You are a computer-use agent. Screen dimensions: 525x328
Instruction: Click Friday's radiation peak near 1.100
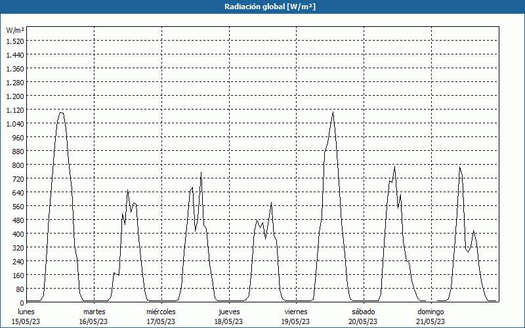tap(333, 112)
